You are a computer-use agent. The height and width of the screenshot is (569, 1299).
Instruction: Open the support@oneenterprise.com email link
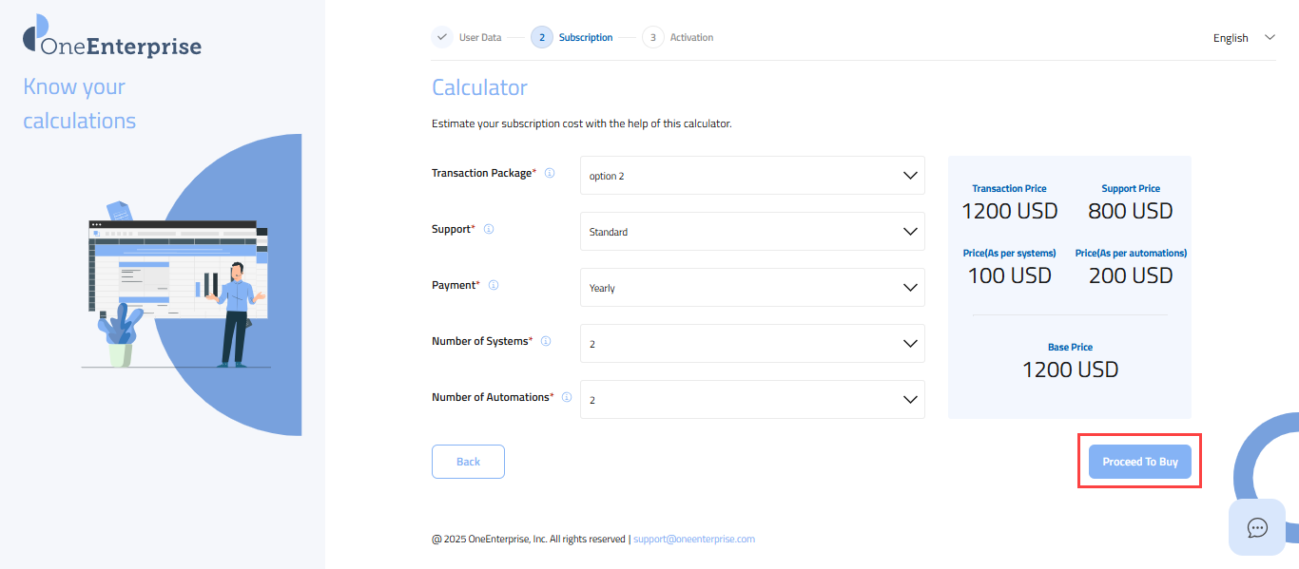[693, 540]
